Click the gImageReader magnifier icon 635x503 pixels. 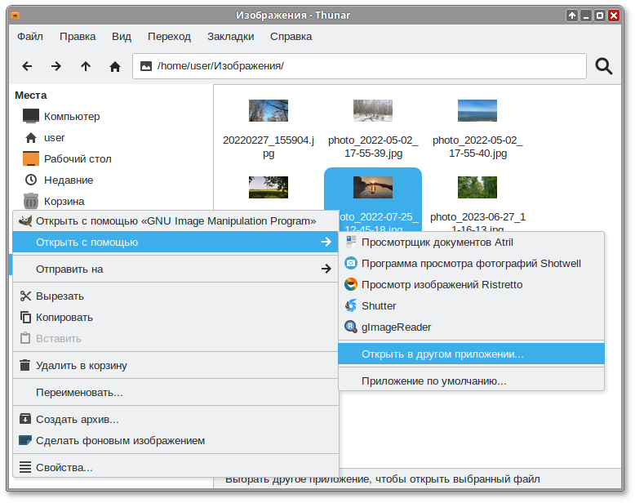[351, 327]
